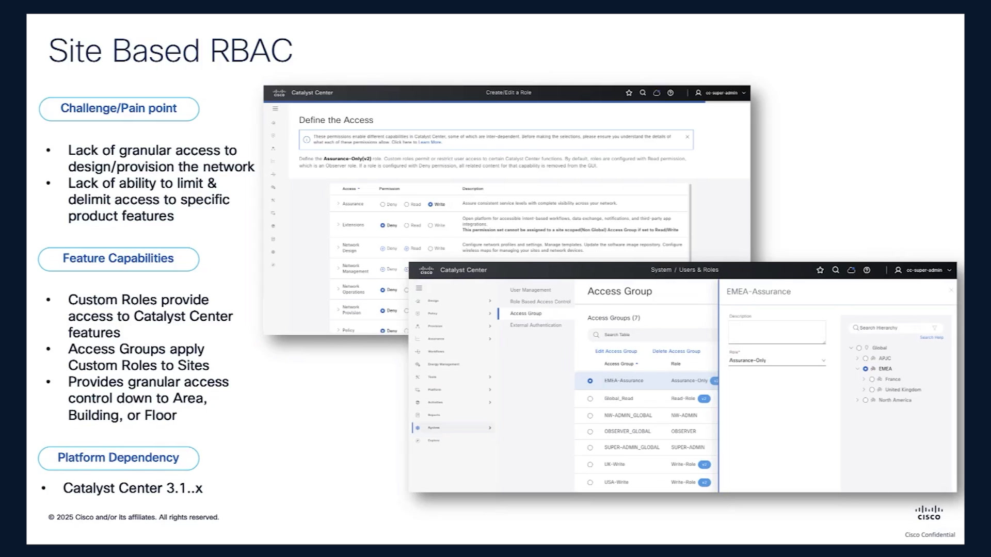Dismiss the permissions info banner

pyautogui.click(x=687, y=137)
